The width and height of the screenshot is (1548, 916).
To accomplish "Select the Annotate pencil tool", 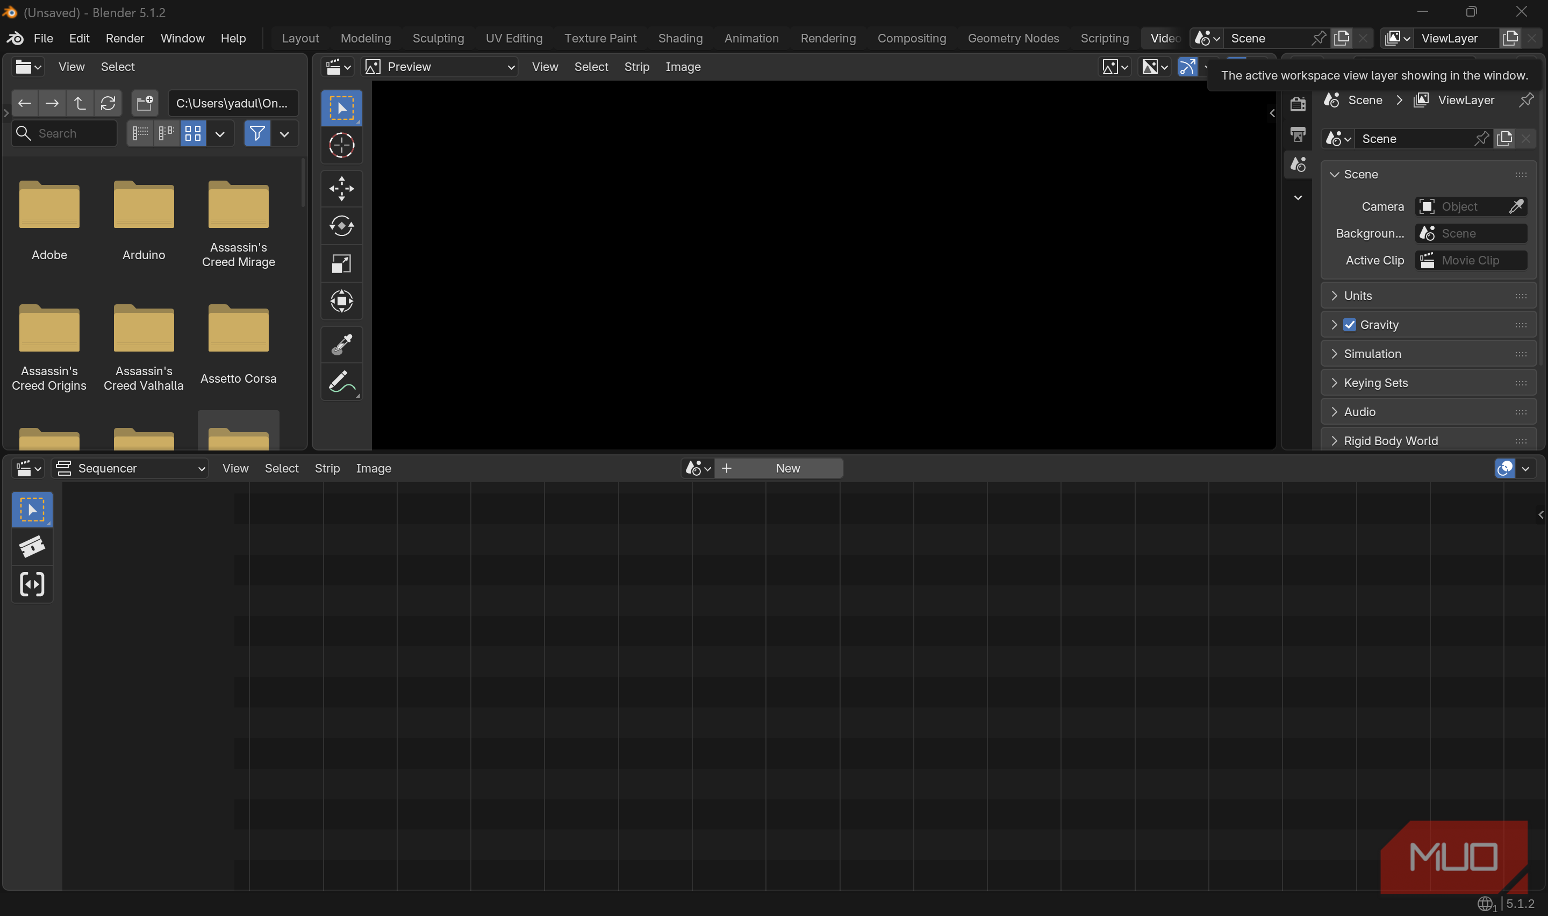I will 341,382.
